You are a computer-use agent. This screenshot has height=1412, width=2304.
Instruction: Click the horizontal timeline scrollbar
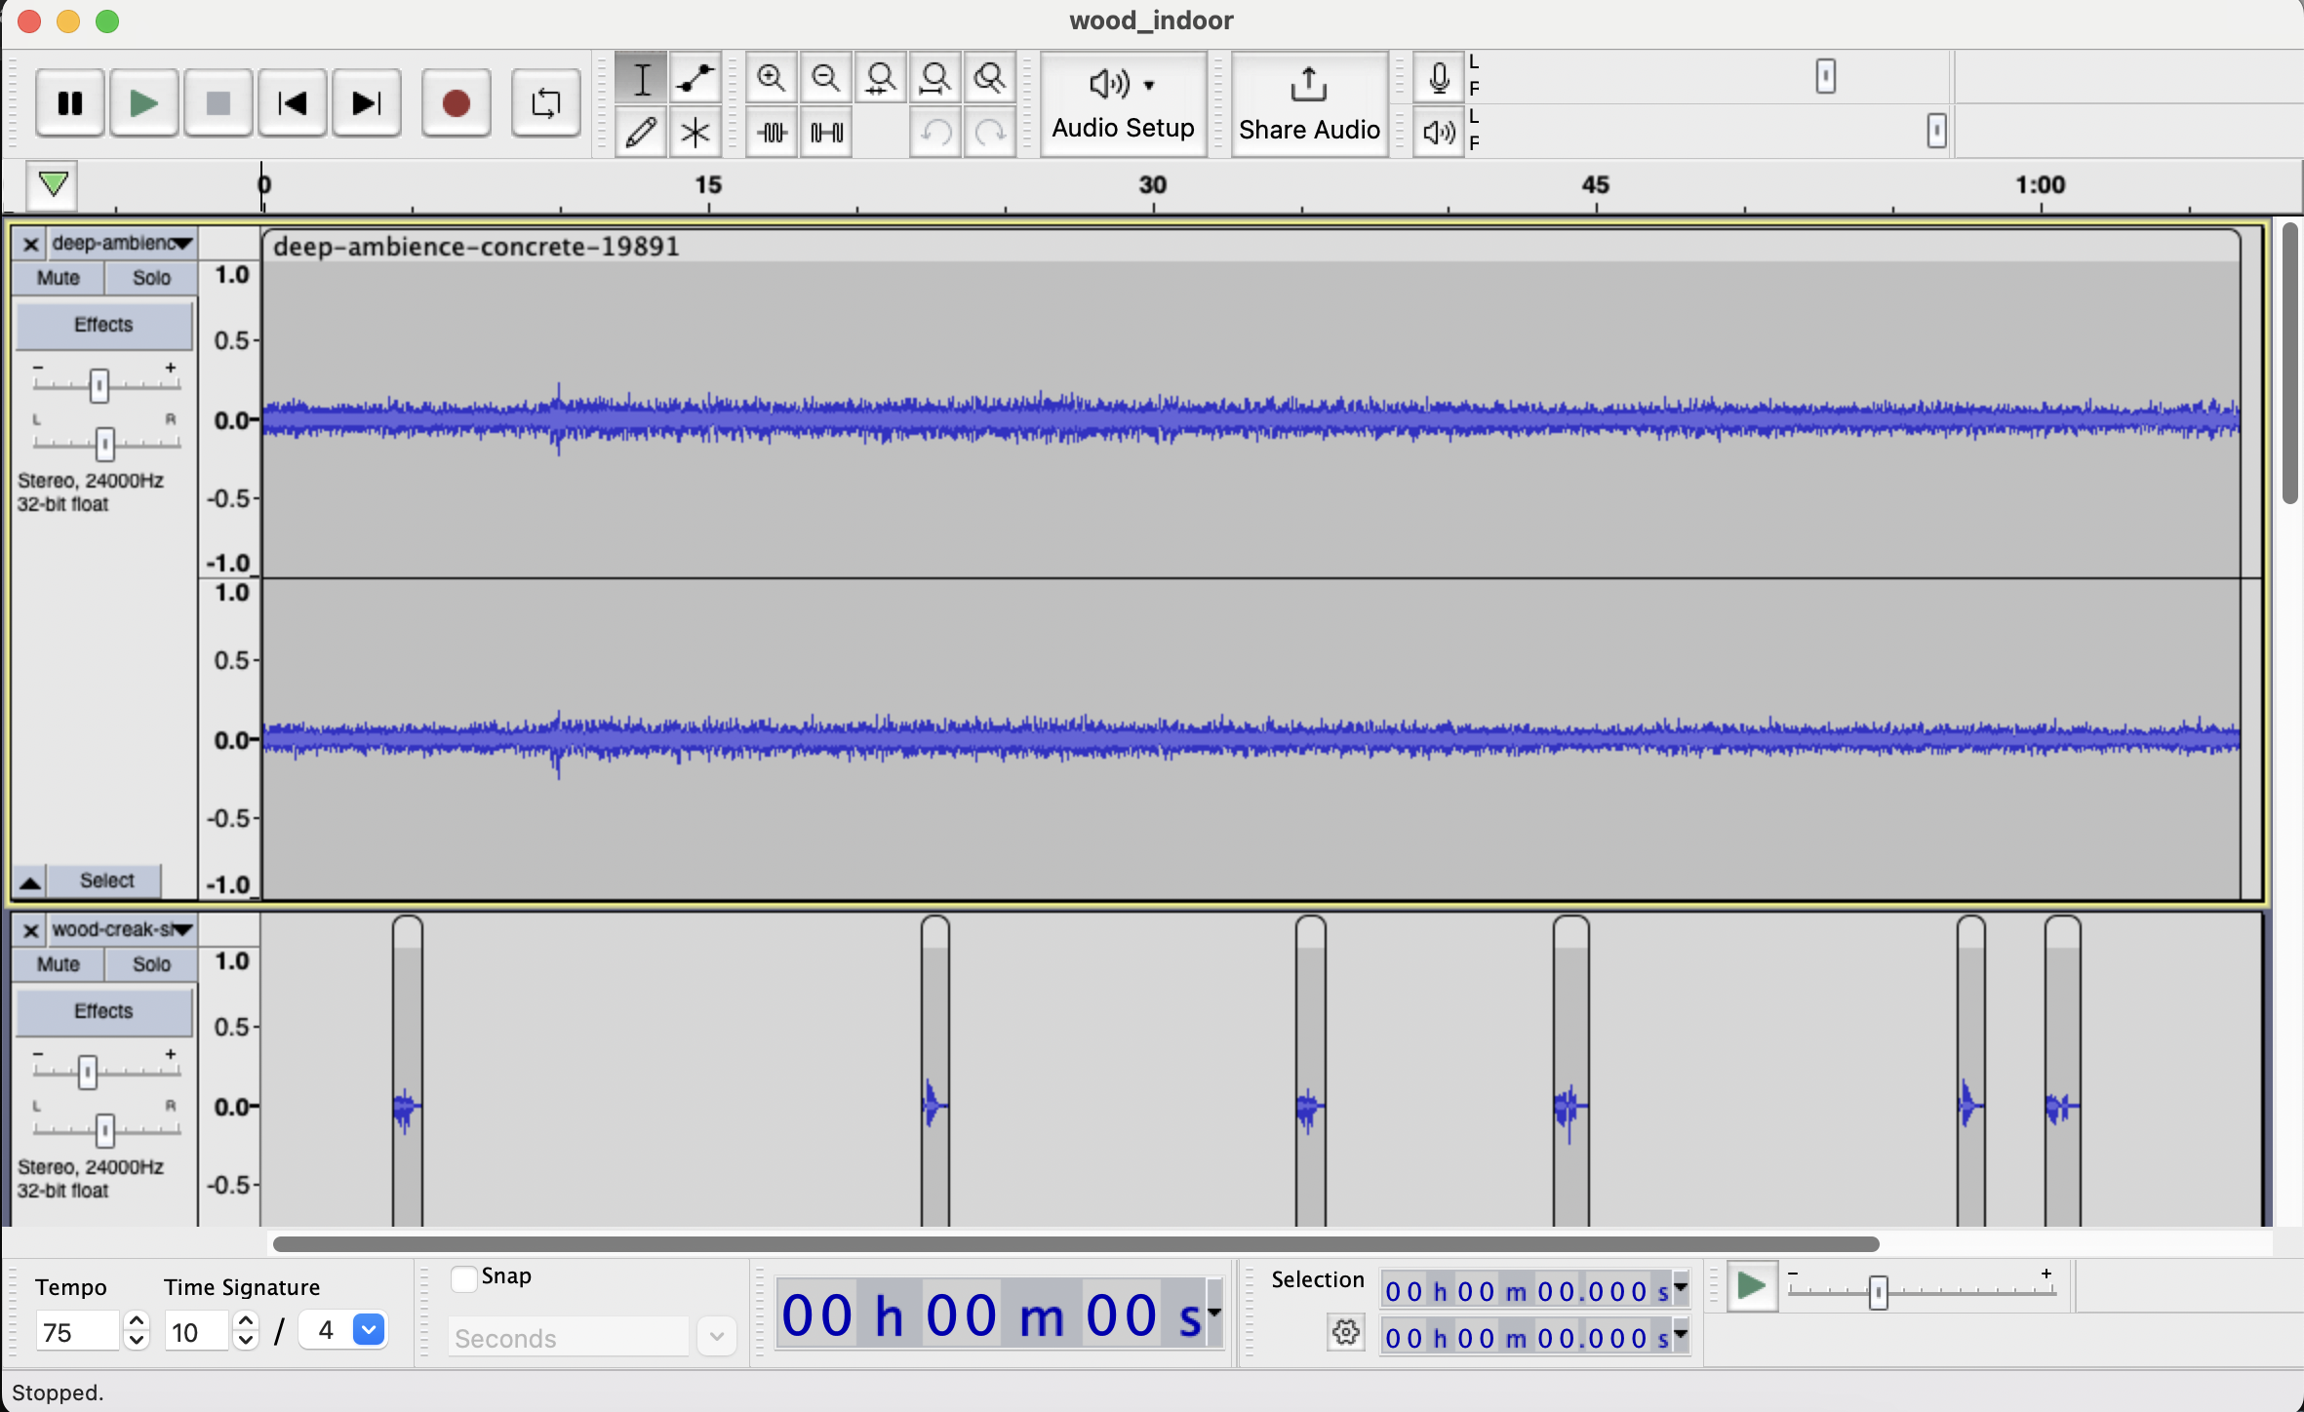click(1076, 1244)
